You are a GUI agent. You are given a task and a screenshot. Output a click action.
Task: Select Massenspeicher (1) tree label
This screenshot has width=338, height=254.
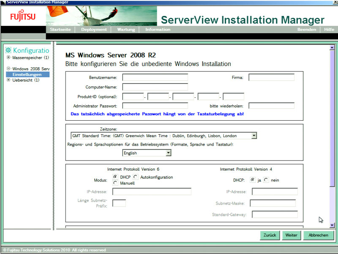30,58
